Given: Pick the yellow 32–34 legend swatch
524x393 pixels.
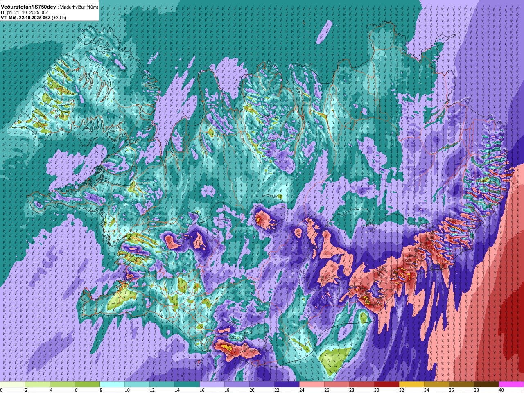Looking at the screenshot, I should coord(412,384).
